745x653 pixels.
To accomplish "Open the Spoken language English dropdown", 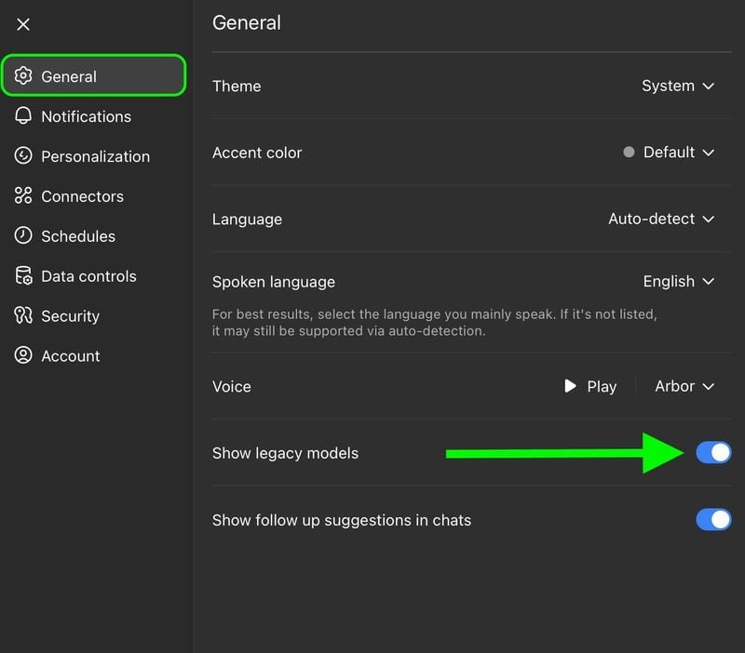I will tap(678, 281).
